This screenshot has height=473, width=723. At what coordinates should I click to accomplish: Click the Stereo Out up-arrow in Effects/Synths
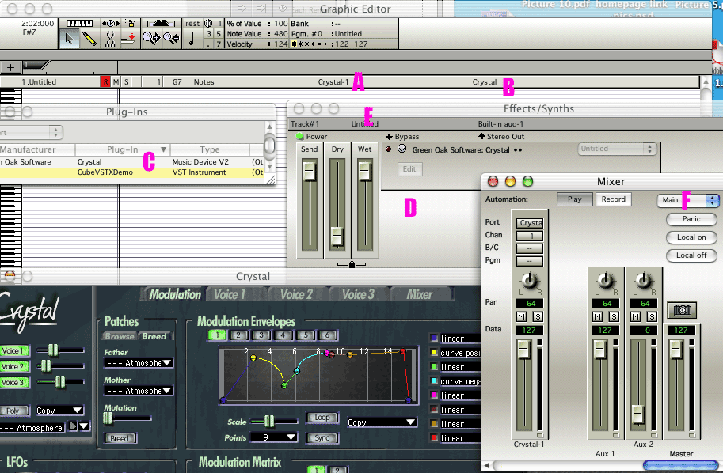[481, 136]
